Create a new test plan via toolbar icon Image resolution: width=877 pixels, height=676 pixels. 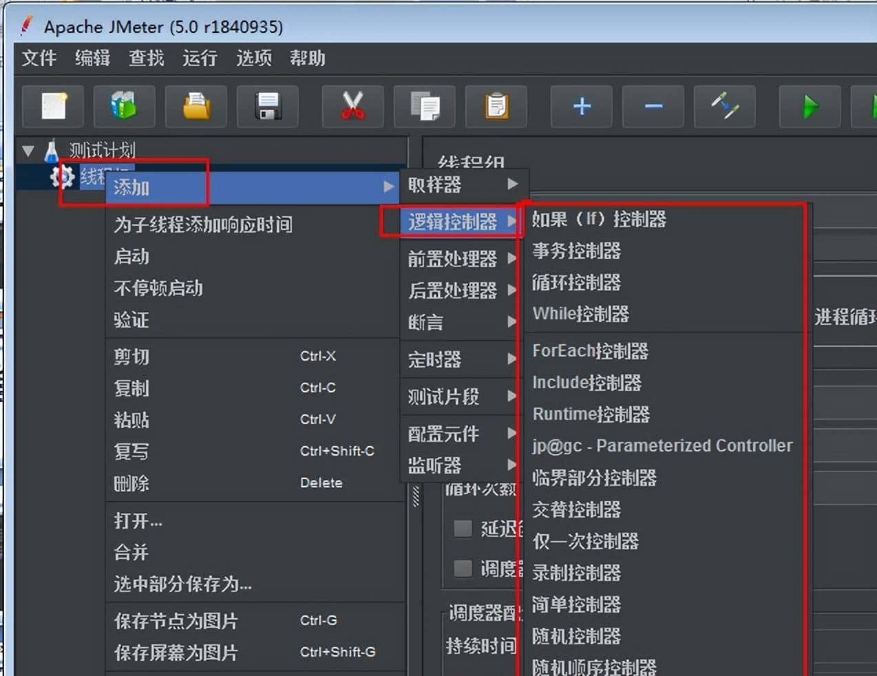pyautogui.click(x=53, y=107)
